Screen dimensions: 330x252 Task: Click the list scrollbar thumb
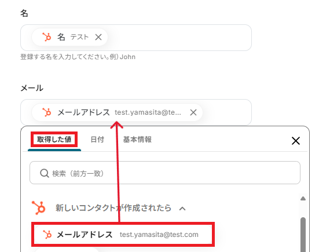click(303, 235)
